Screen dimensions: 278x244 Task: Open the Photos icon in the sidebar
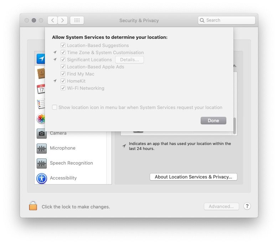[x=41, y=119]
